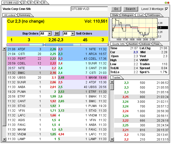Click the link icon between Buy and Sell Orders

pos(57,34)
